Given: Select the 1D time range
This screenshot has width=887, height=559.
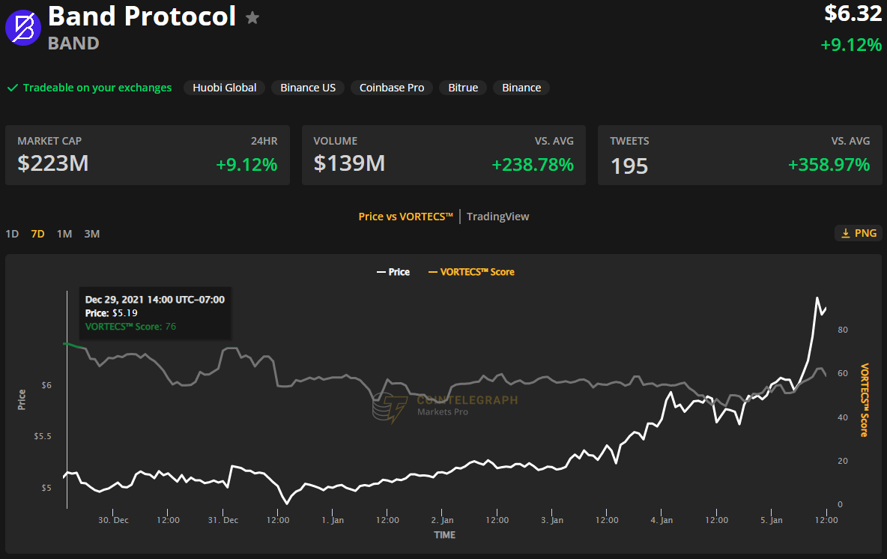Looking at the screenshot, I should point(12,234).
